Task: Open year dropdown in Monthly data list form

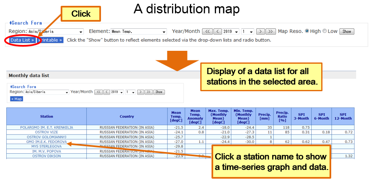Action: pyautogui.click(x=117, y=92)
